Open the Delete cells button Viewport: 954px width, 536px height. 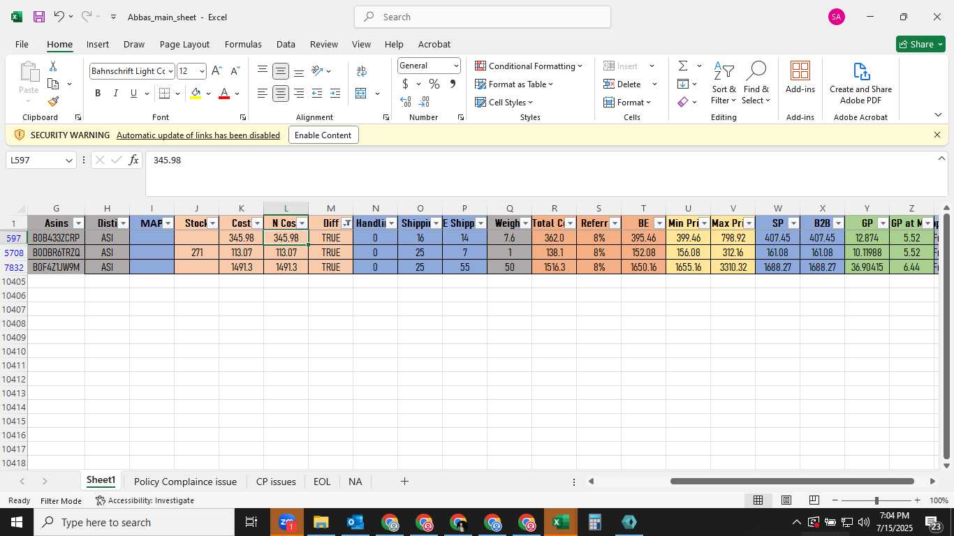(622, 84)
